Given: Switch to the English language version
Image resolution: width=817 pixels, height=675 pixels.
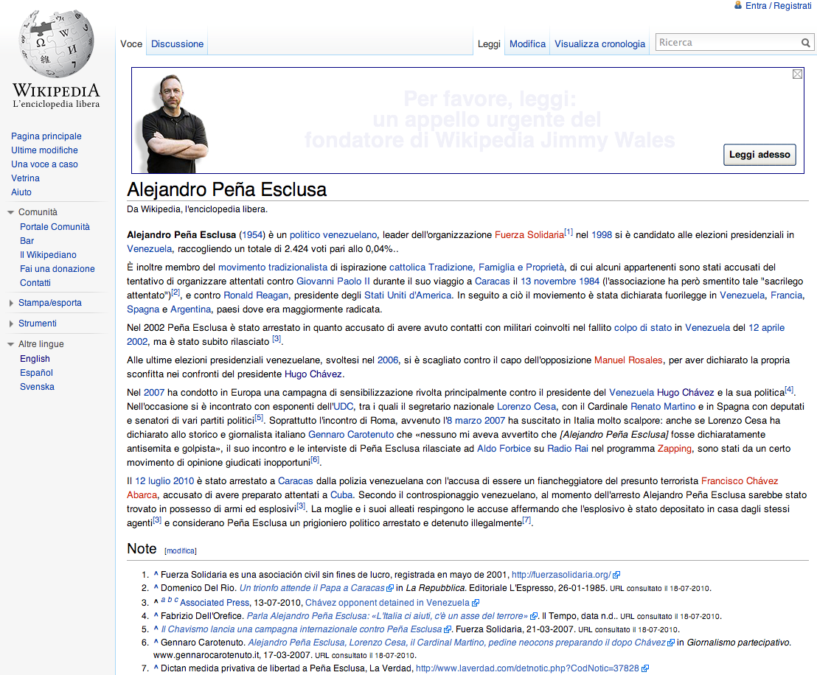Looking at the screenshot, I should point(35,360).
